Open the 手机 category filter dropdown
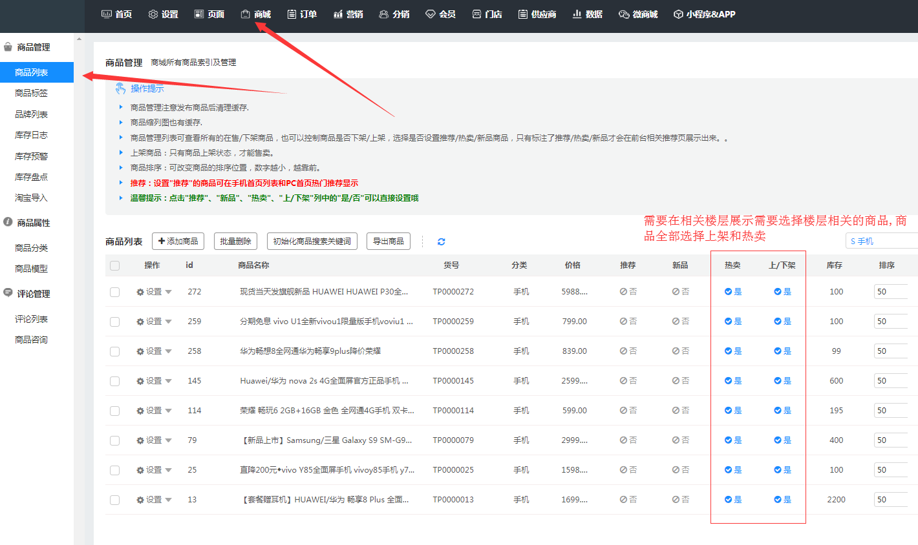The width and height of the screenshot is (918, 545). pos(881,241)
